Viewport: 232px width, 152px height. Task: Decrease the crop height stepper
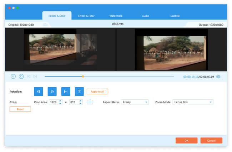coord(81,104)
